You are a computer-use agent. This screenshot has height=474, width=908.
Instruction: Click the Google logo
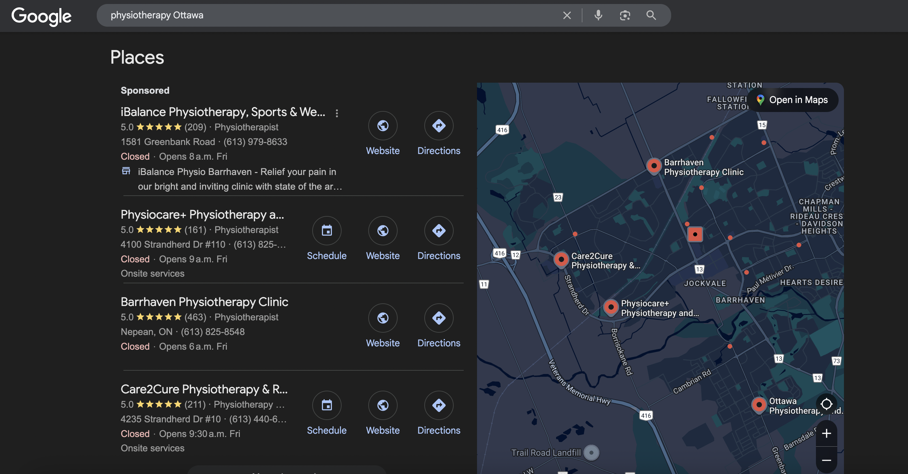tap(41, 16)
